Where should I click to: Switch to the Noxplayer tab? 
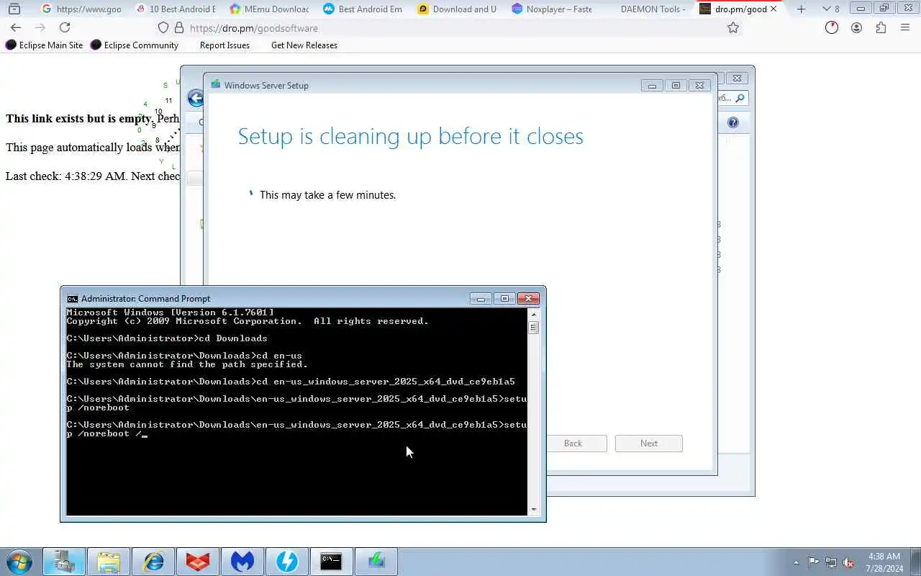(551, 9)
